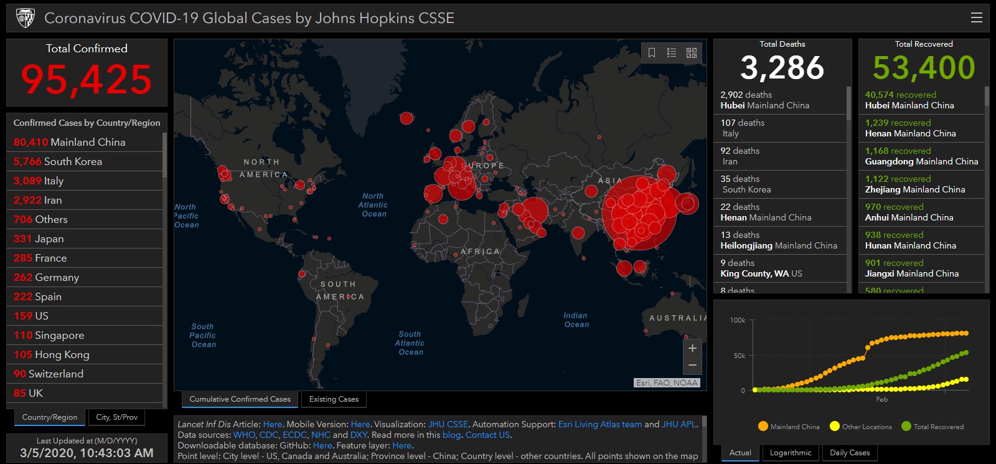Select 80,410 Mainland China row
Screen dimensions: 996x464
85,142
